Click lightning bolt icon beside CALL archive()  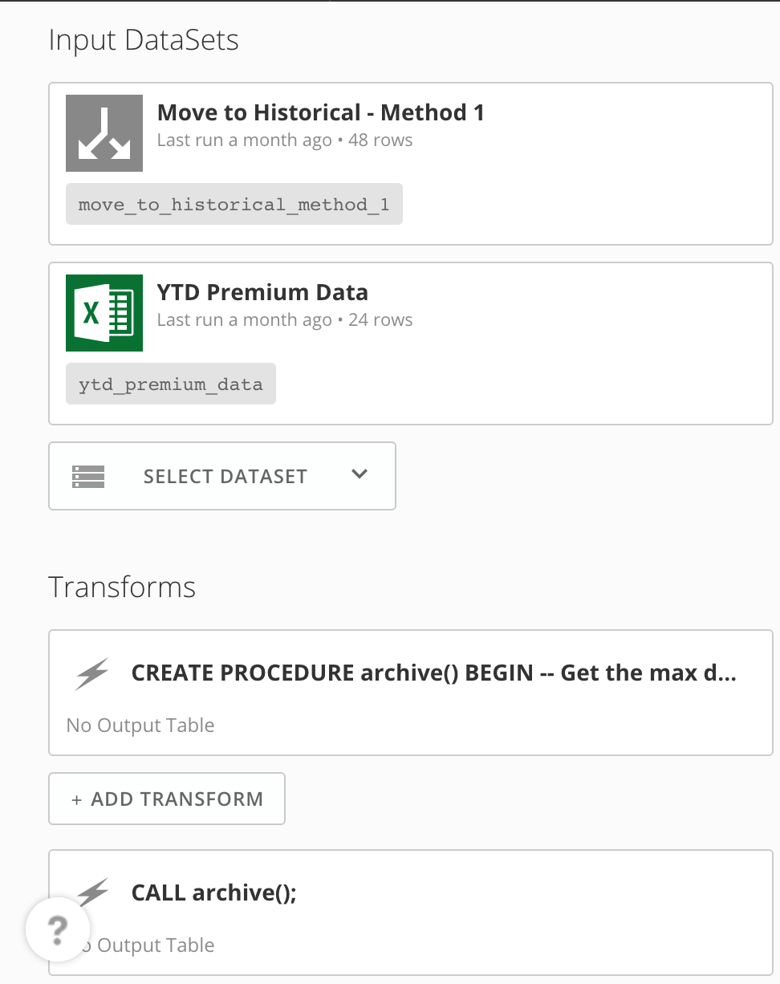pyautogui.click(x=93, y=892)
